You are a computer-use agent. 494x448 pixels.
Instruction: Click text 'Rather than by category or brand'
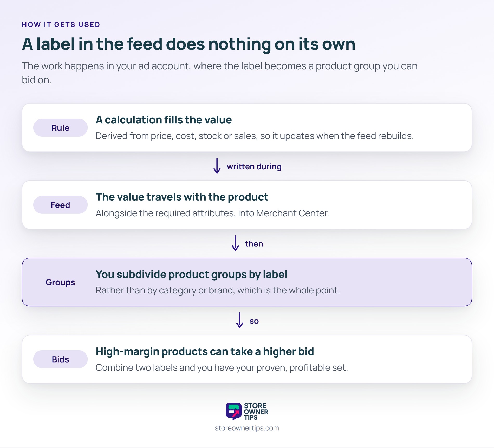coord(165,290)
